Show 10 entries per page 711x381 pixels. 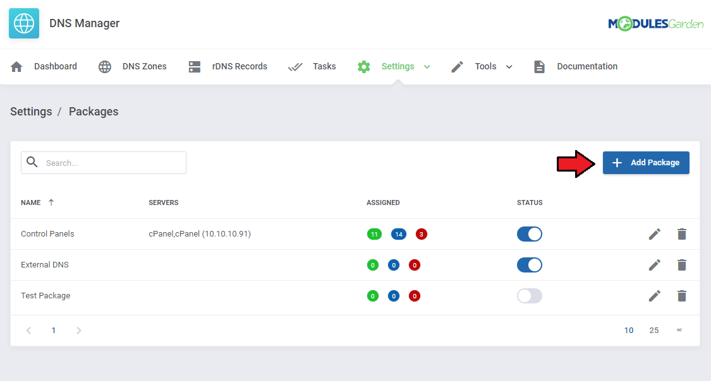point(628,331)
